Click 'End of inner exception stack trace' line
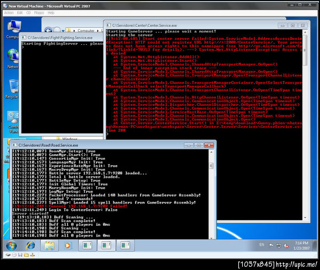The height and width of the screenshot is (270, 320). click(x=165, y=68)
